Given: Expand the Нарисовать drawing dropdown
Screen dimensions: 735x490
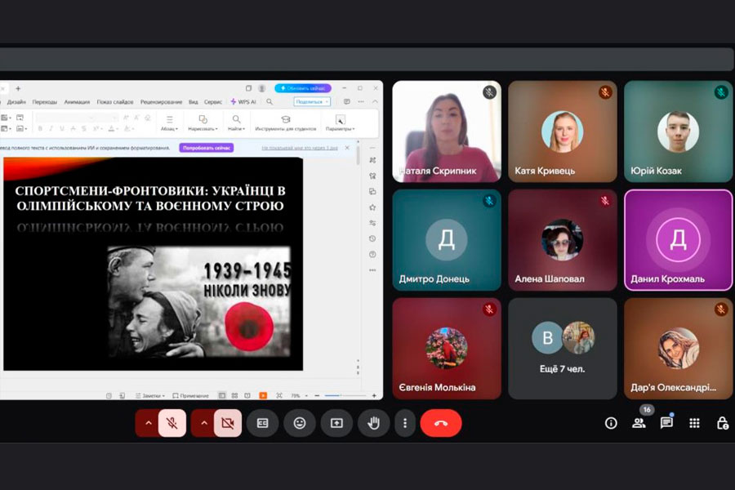Looking at the screenshot, I should pyautogui.click(x=203, y=123).
